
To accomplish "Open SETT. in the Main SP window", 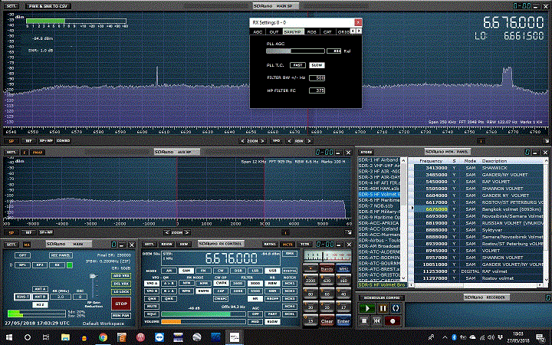I will [11, 6].
